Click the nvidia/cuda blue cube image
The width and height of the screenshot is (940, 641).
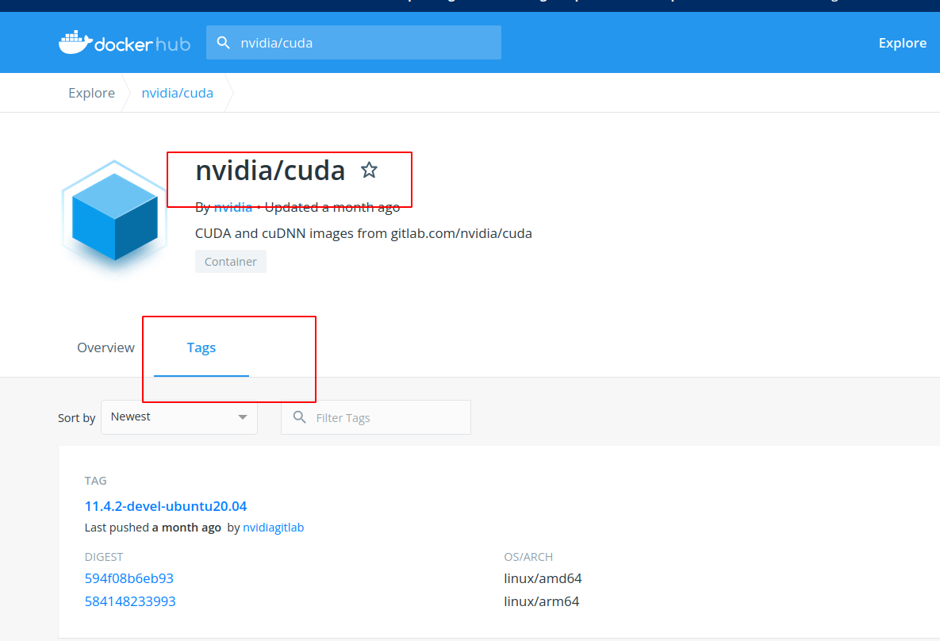coord(114,216)
